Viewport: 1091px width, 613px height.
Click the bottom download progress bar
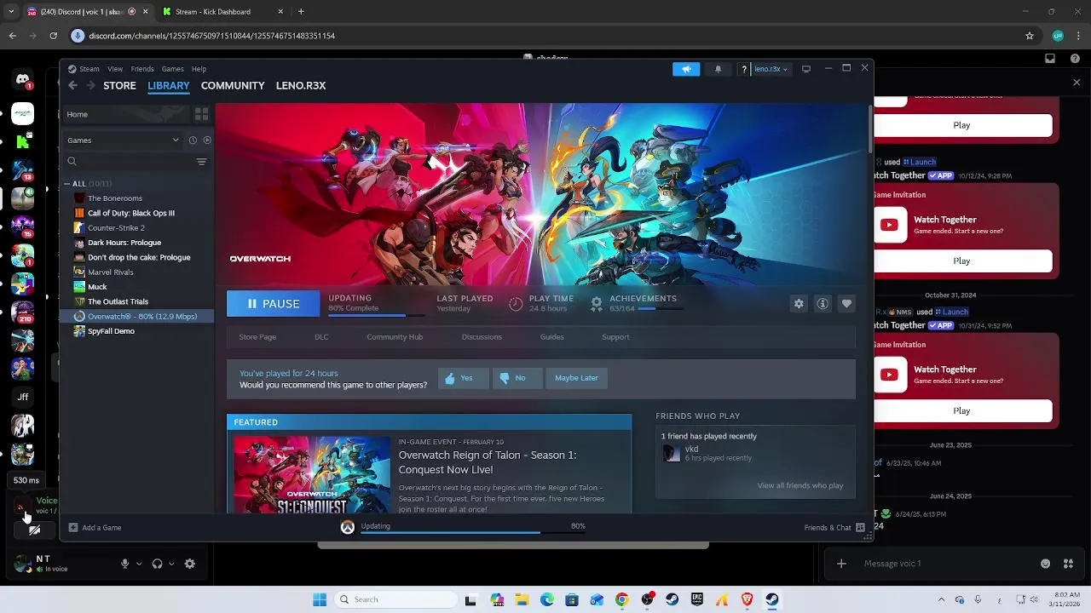pos(472,532)
